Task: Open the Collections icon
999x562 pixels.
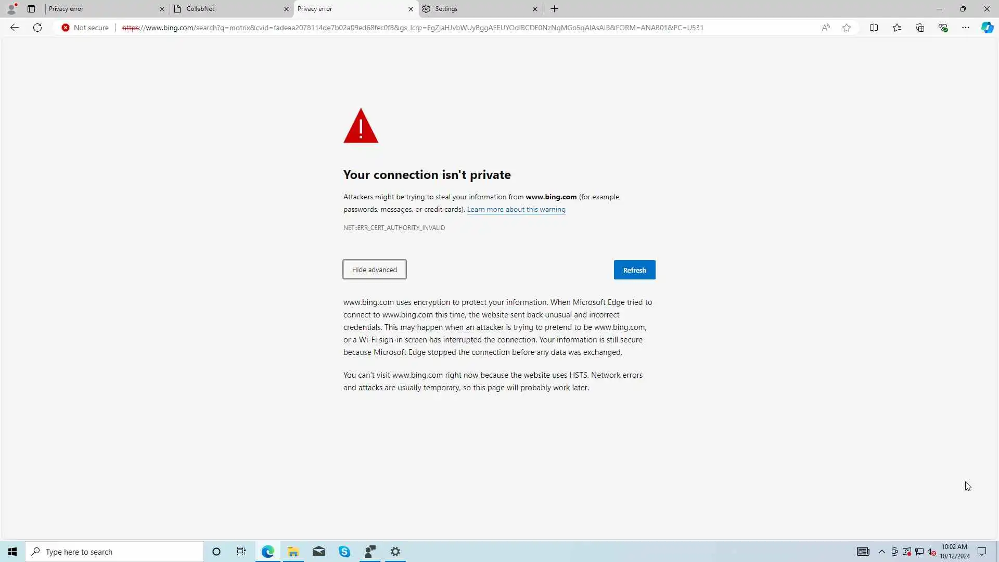Action: [920, 28]
